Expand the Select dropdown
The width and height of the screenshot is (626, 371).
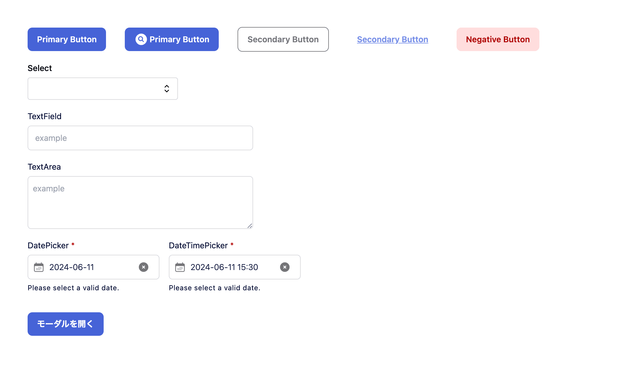[102, 88]
